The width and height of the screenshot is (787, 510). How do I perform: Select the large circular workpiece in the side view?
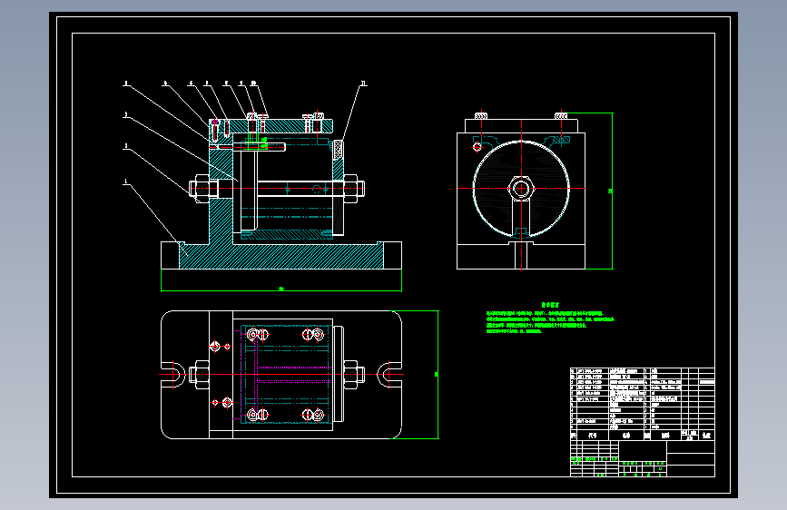click(521, 189)
